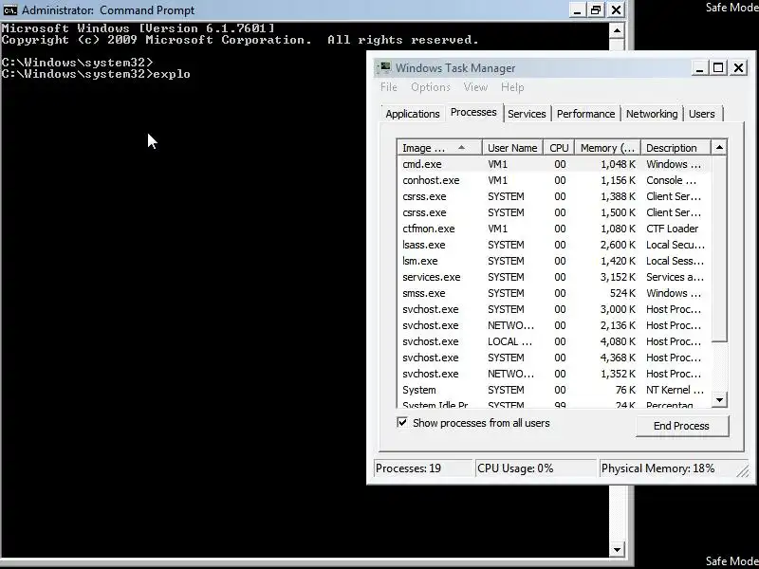The height and width of the screenshot is (569, 759).
Task: Select csrss.exe using 1,500 K memory
Action: coord(554,212)
